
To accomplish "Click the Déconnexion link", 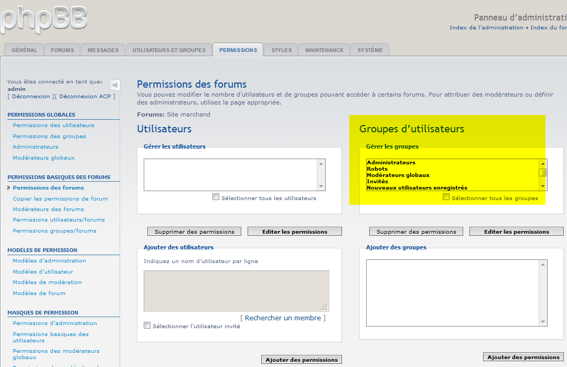I will click(31, 96).
